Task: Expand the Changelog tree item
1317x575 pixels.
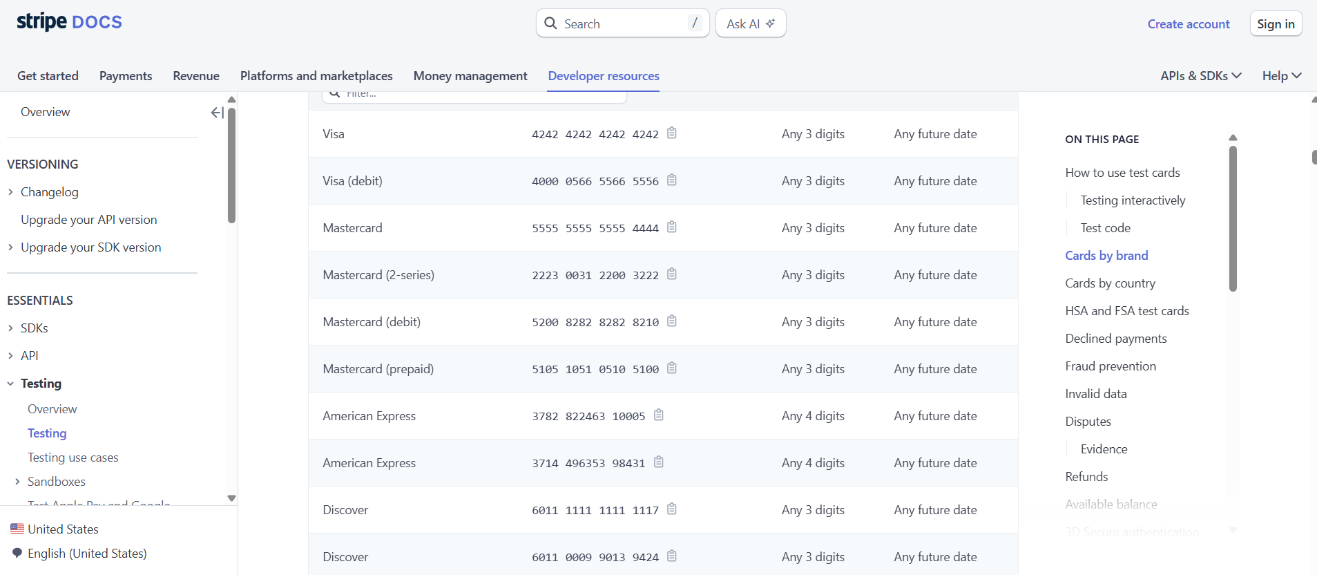Action: [x=11, y=192]
